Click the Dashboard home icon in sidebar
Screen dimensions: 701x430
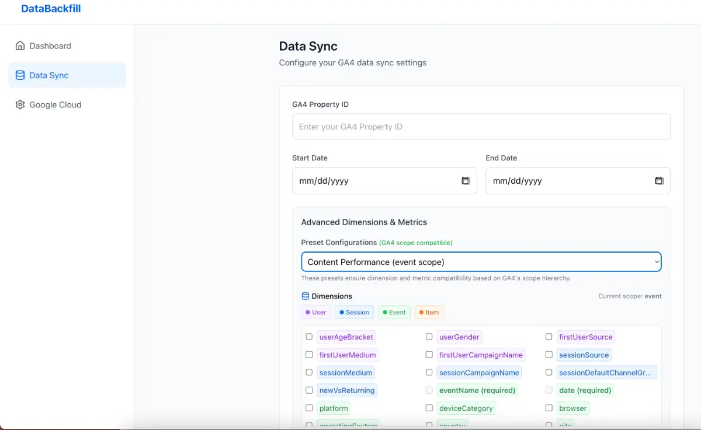(20, 46)
